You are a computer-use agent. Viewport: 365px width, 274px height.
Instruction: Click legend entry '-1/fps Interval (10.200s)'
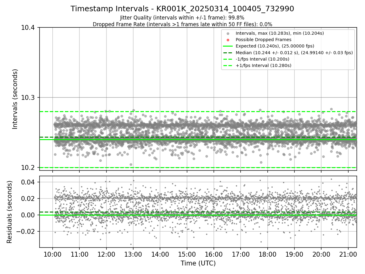[x=262, y=59]
